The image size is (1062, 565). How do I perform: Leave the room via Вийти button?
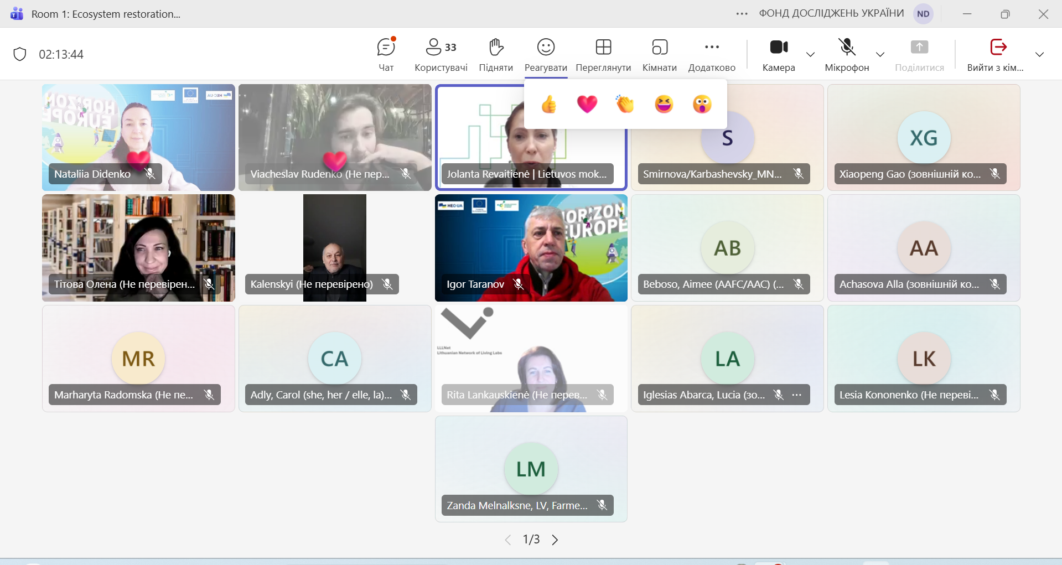pyautogui.click(x=996, y=54)
